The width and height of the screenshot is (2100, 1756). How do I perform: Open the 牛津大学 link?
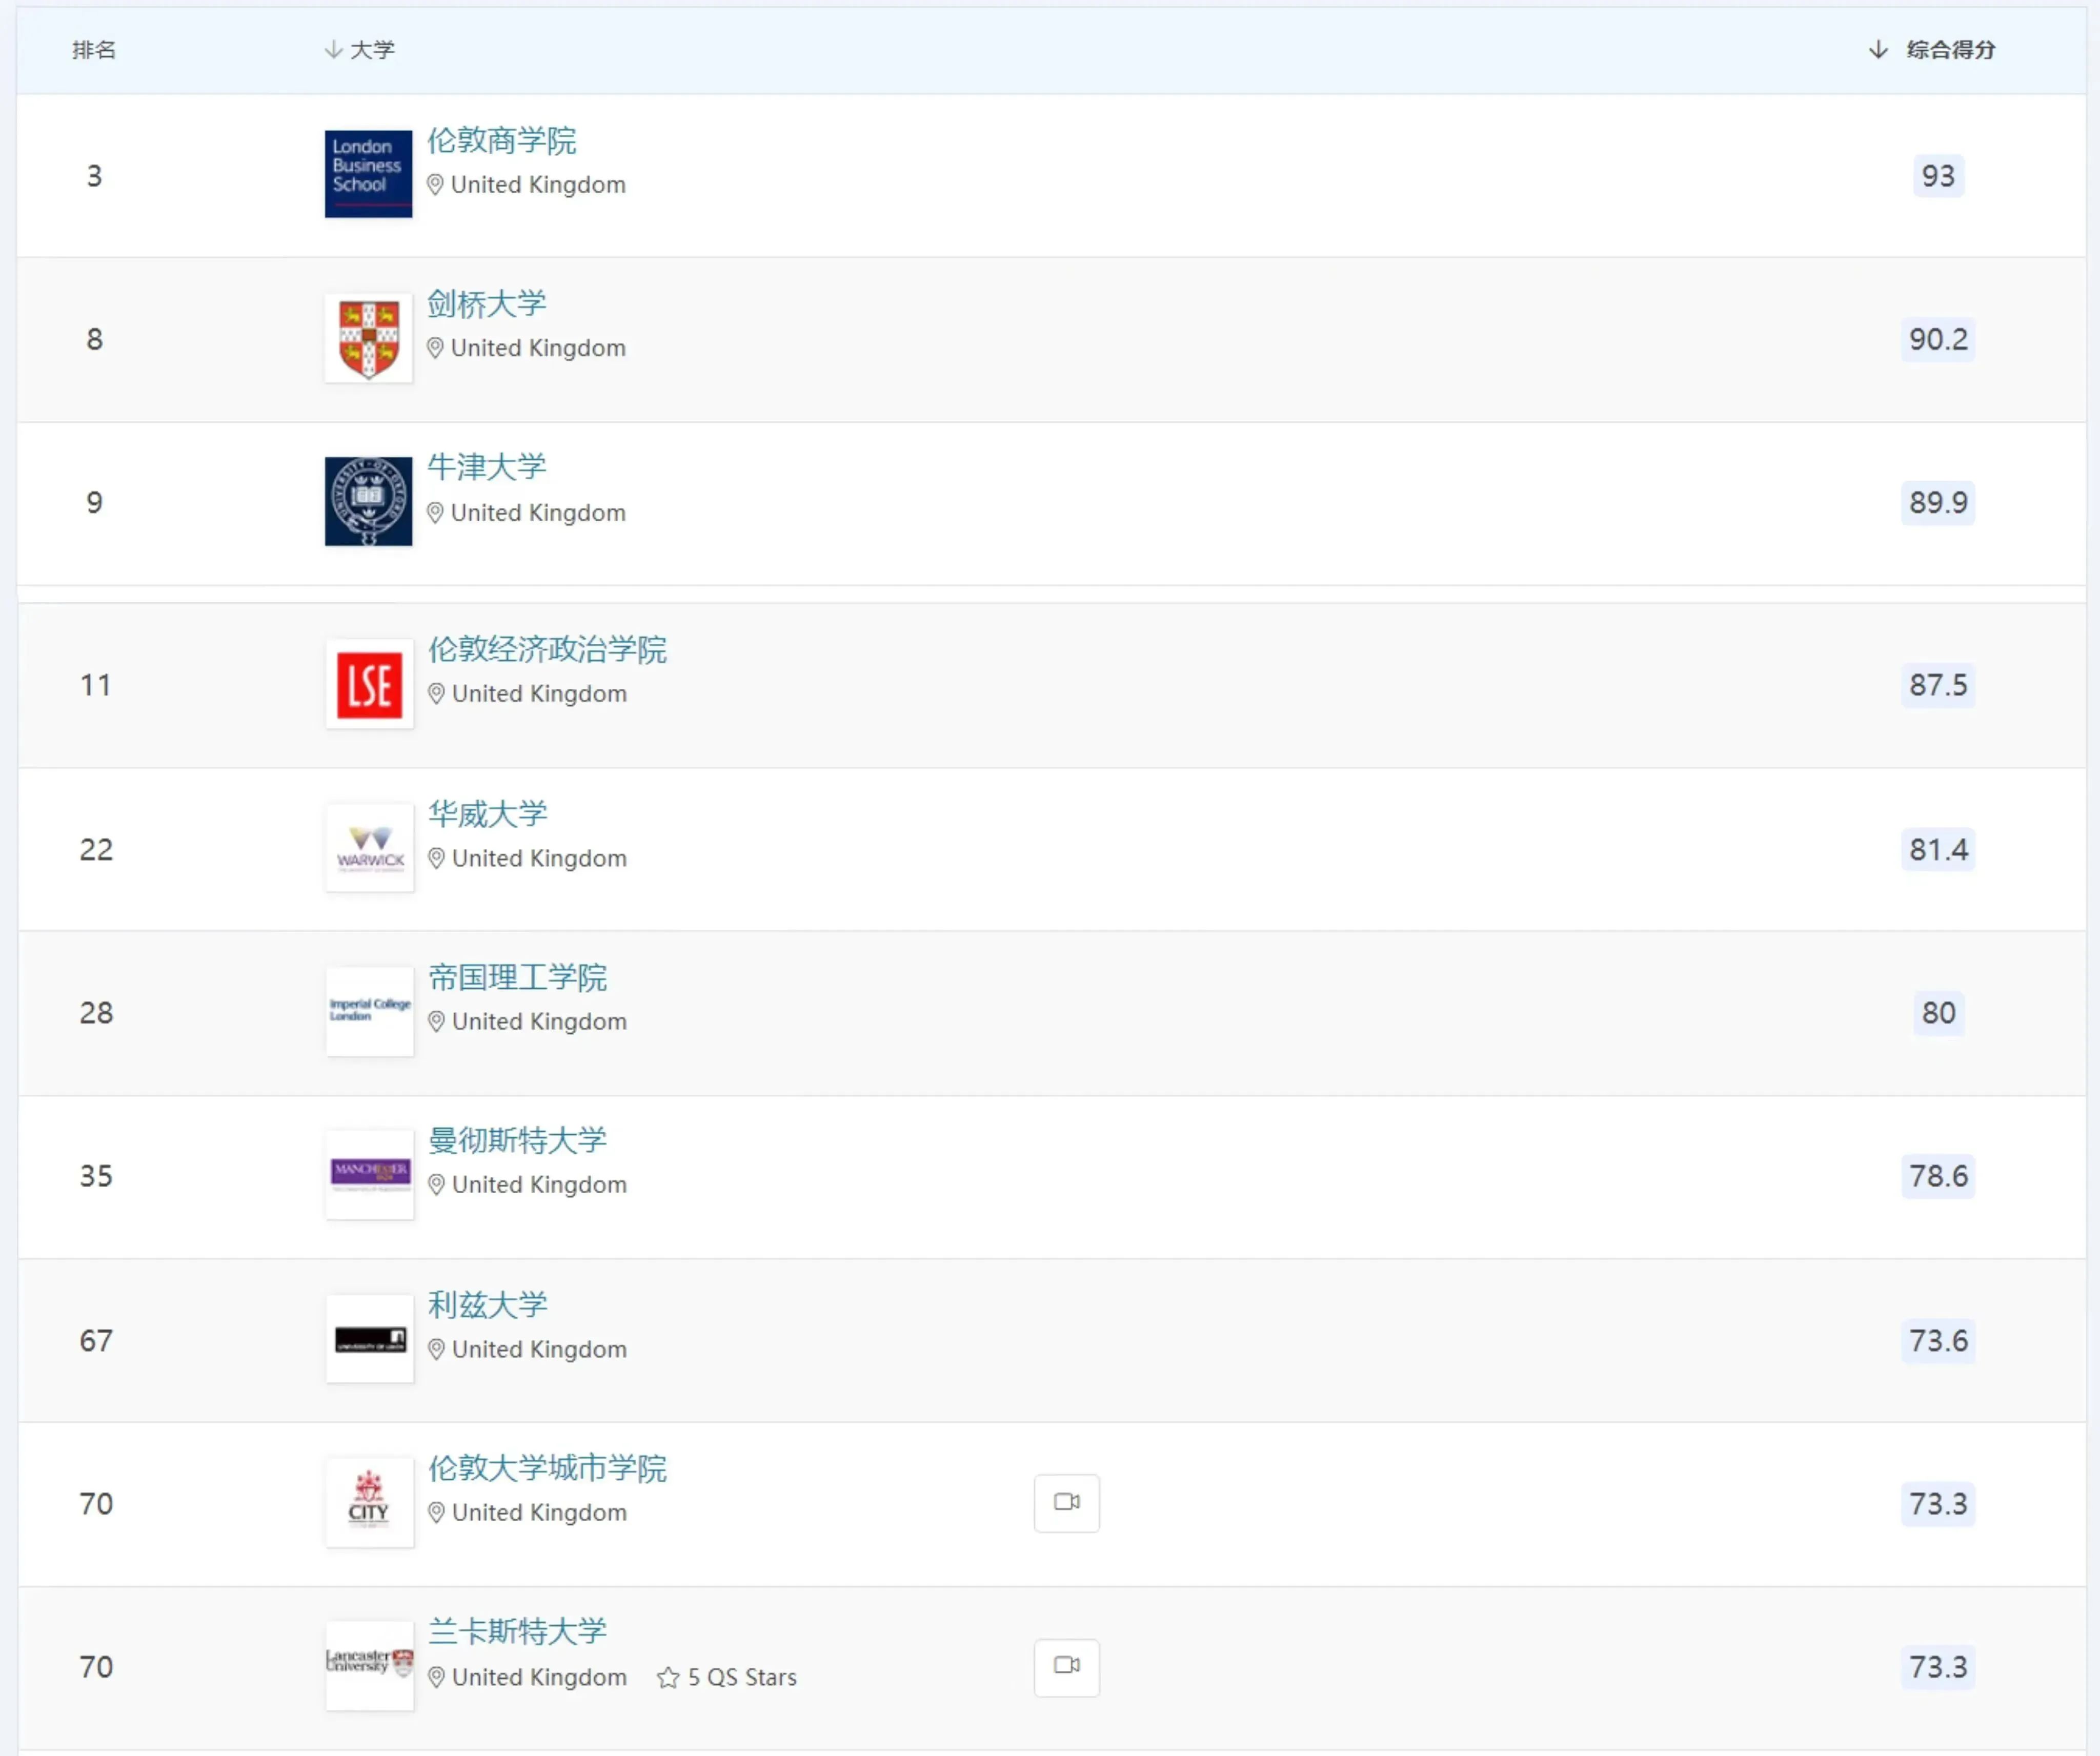487,467
